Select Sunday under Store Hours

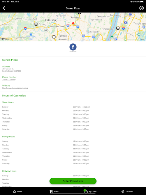(x=5, y=107)
